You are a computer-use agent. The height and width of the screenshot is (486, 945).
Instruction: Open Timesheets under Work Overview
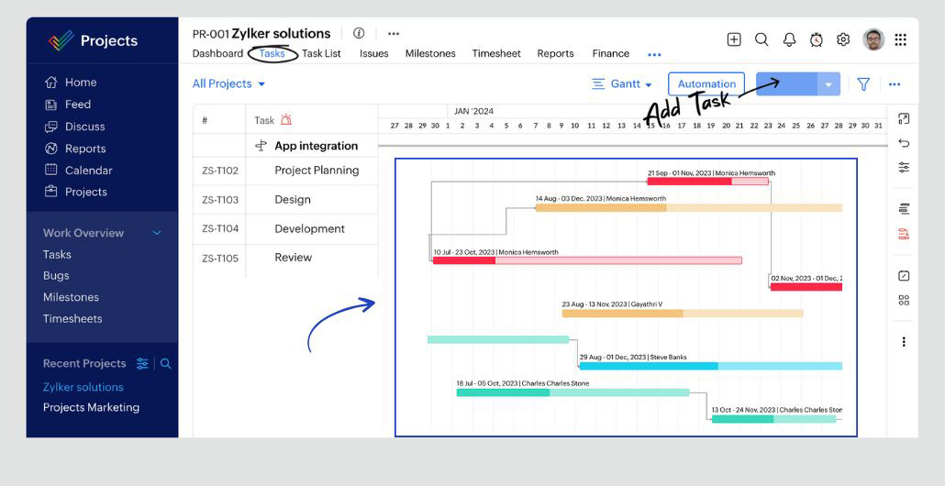[x=72, y=318]
